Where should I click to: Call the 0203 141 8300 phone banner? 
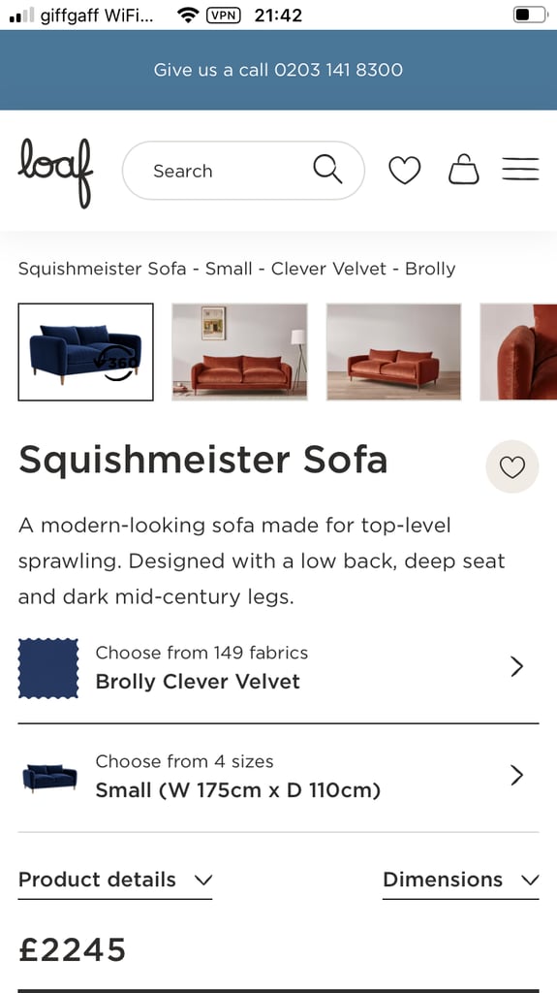(279, 70)
